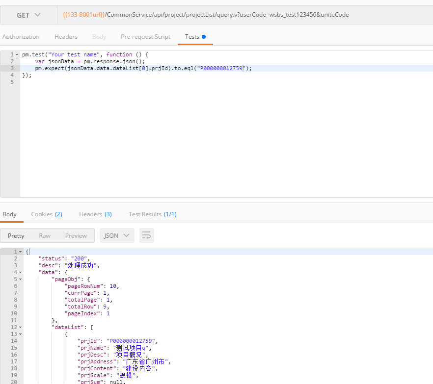Switch to the request Headers tab
The width and height of the screenshot is (433, 384).
[66, 37]
